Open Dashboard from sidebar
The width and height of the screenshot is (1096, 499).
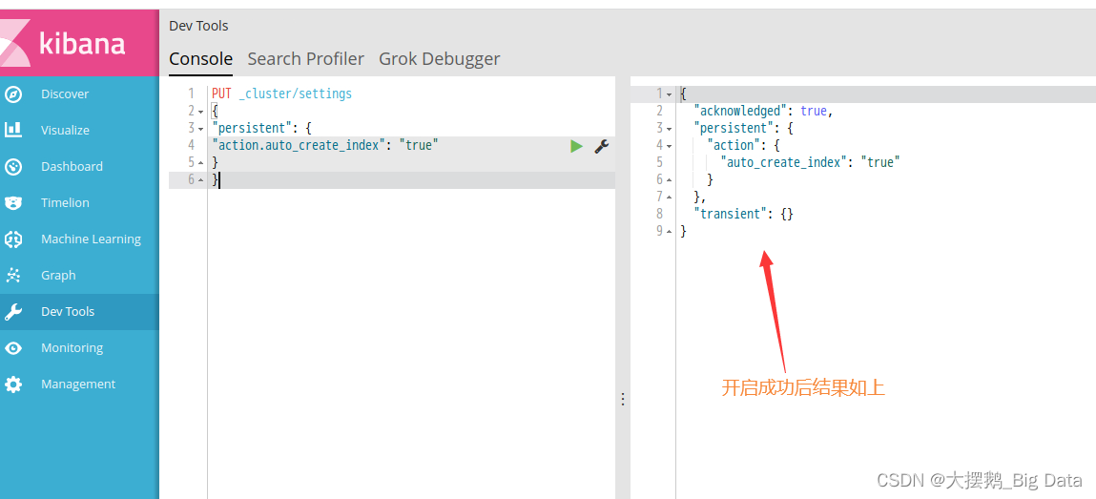coord(72,166)
